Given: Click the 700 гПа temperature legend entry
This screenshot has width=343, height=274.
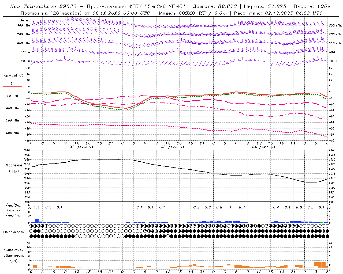Looking at the screenshot, I should tap(13, 121).
